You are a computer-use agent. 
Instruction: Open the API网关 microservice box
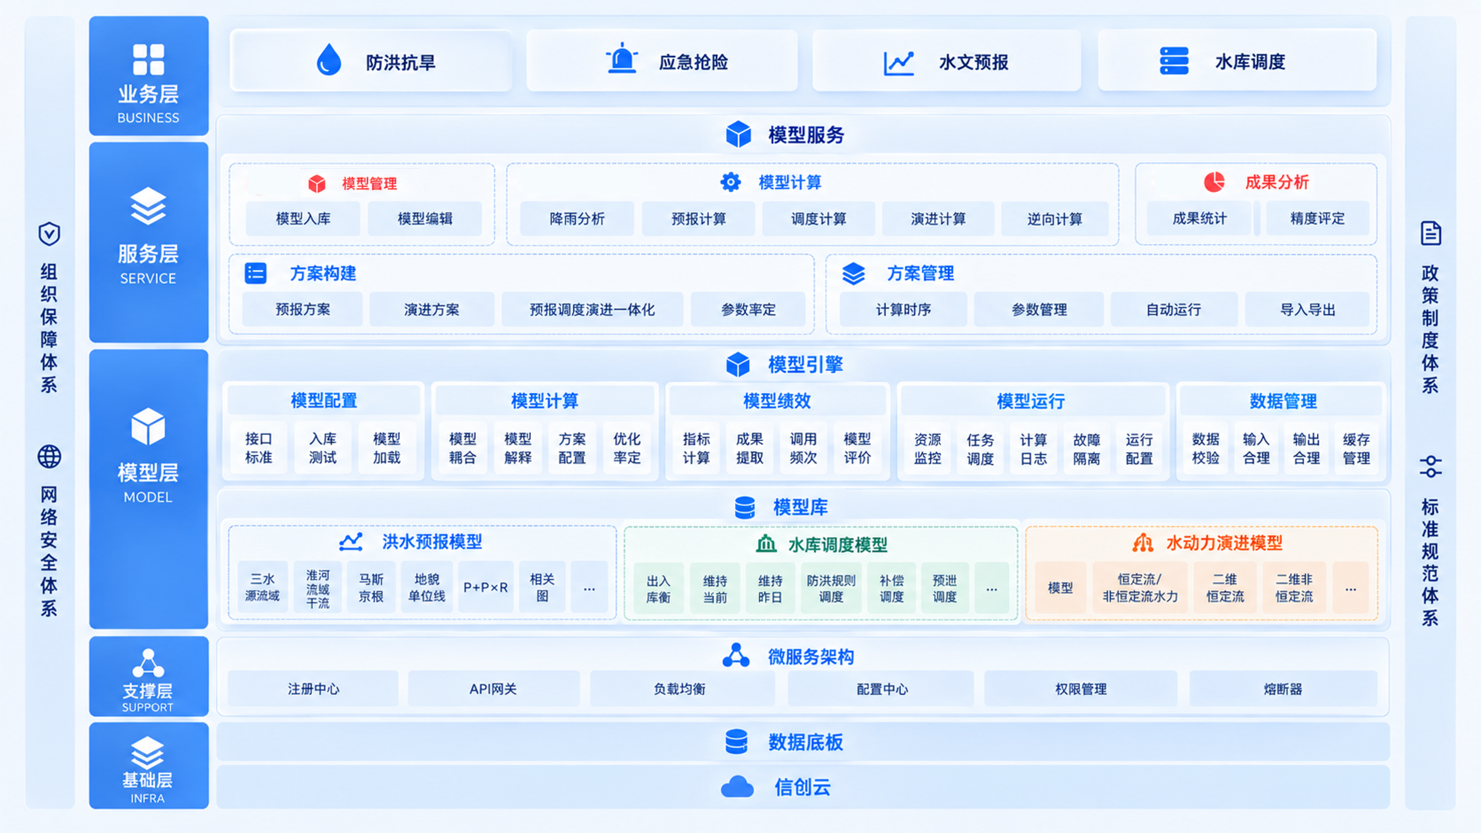click(x=493, y=688)
